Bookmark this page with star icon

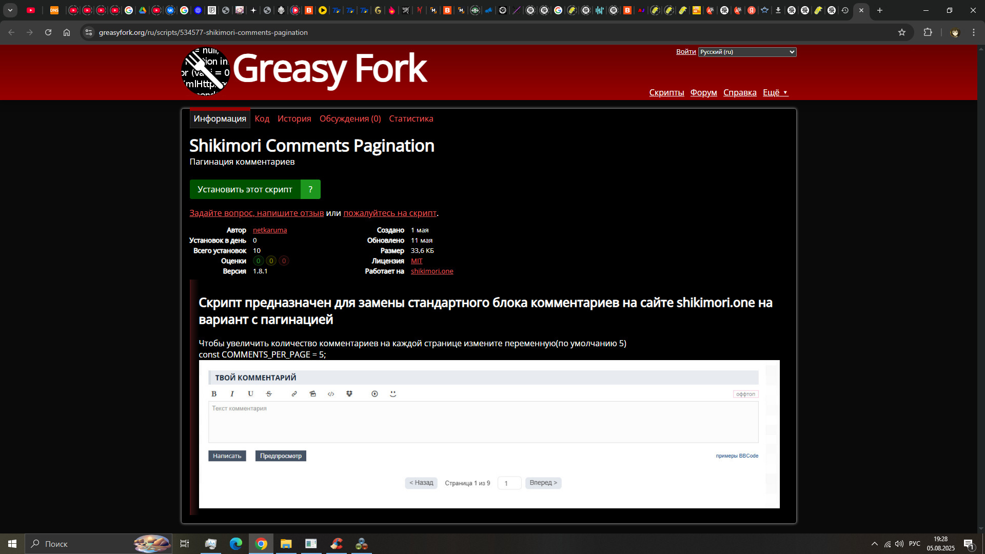(902, 32)
